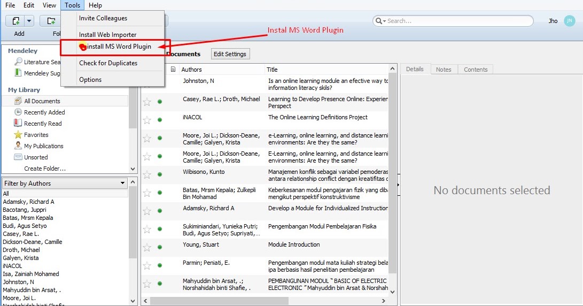
Task: Favorite the Casey, Rae L. row star
Action: [x=147, y=102]
